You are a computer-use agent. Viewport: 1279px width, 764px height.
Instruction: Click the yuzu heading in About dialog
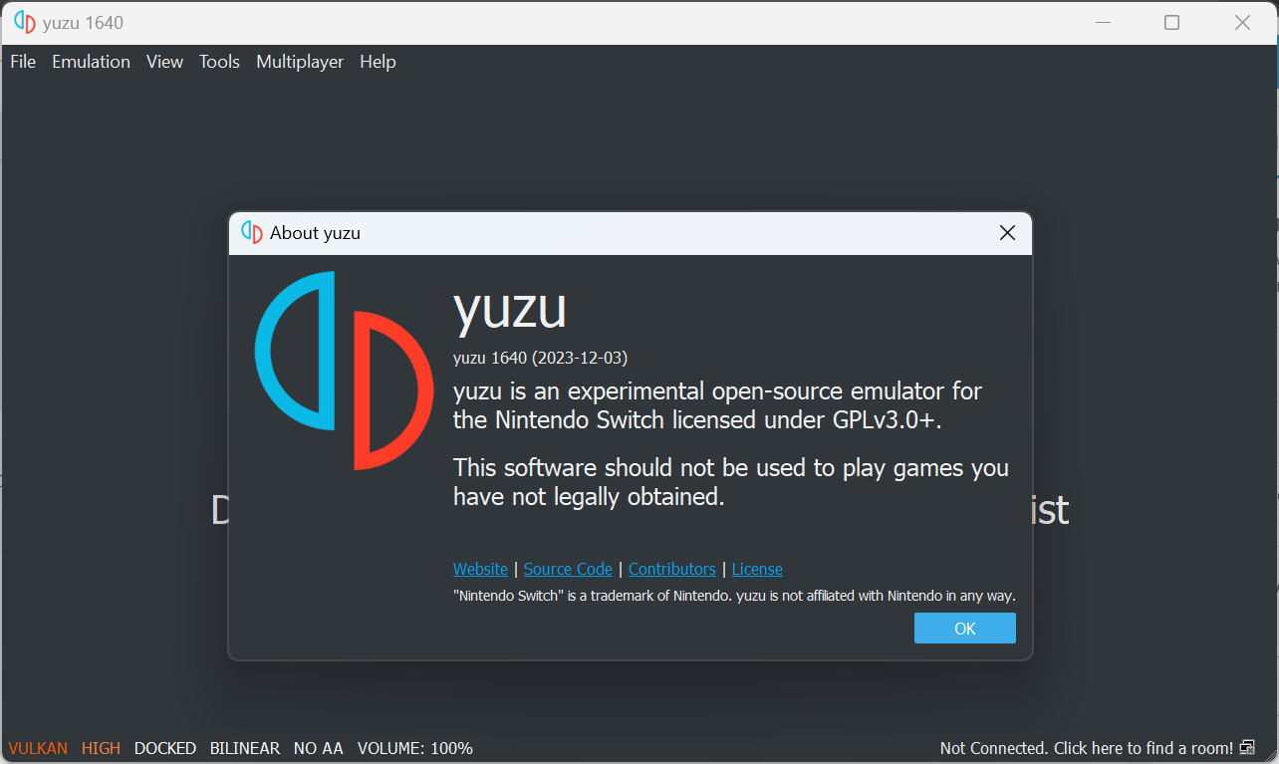[x=510, y=309]
